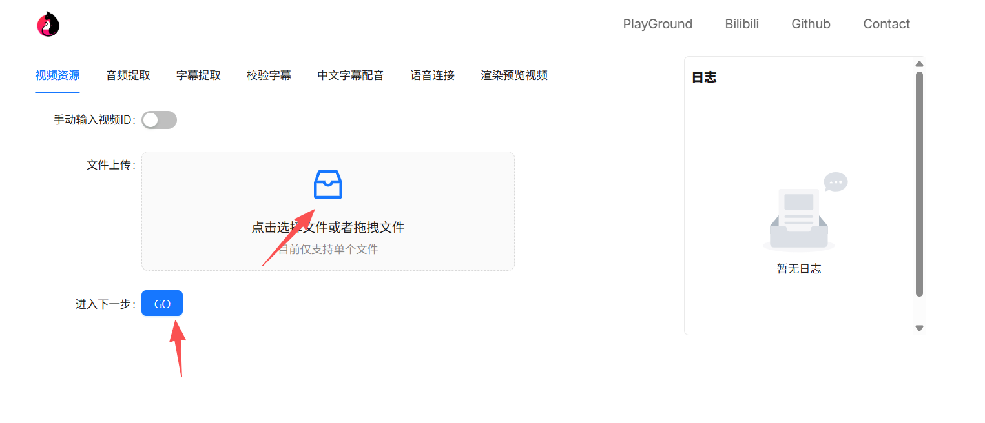The width and height of the screenshot is (985, 423).
Task: Click the Contact link
Action: tap(886, 24)
